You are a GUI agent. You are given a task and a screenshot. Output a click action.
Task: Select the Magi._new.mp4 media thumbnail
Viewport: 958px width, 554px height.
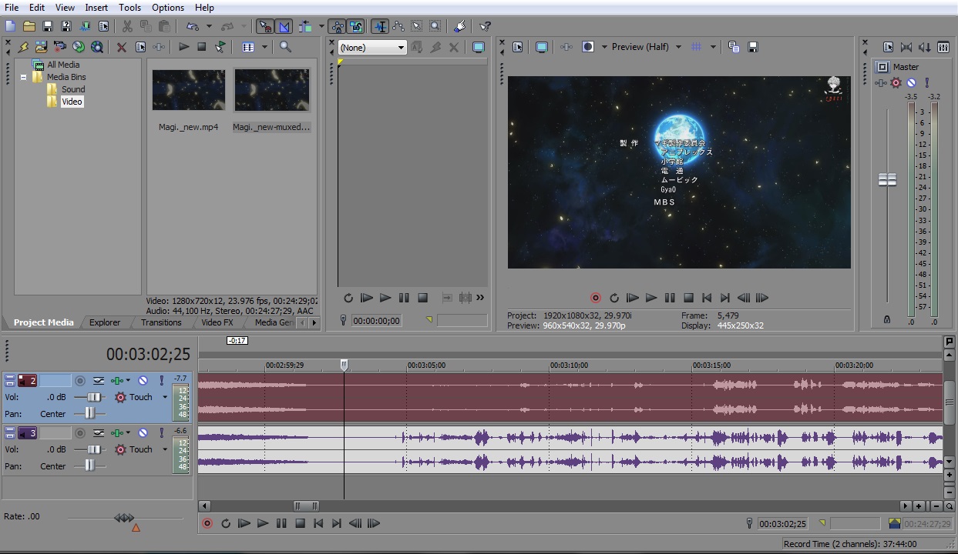pos(188,90)
